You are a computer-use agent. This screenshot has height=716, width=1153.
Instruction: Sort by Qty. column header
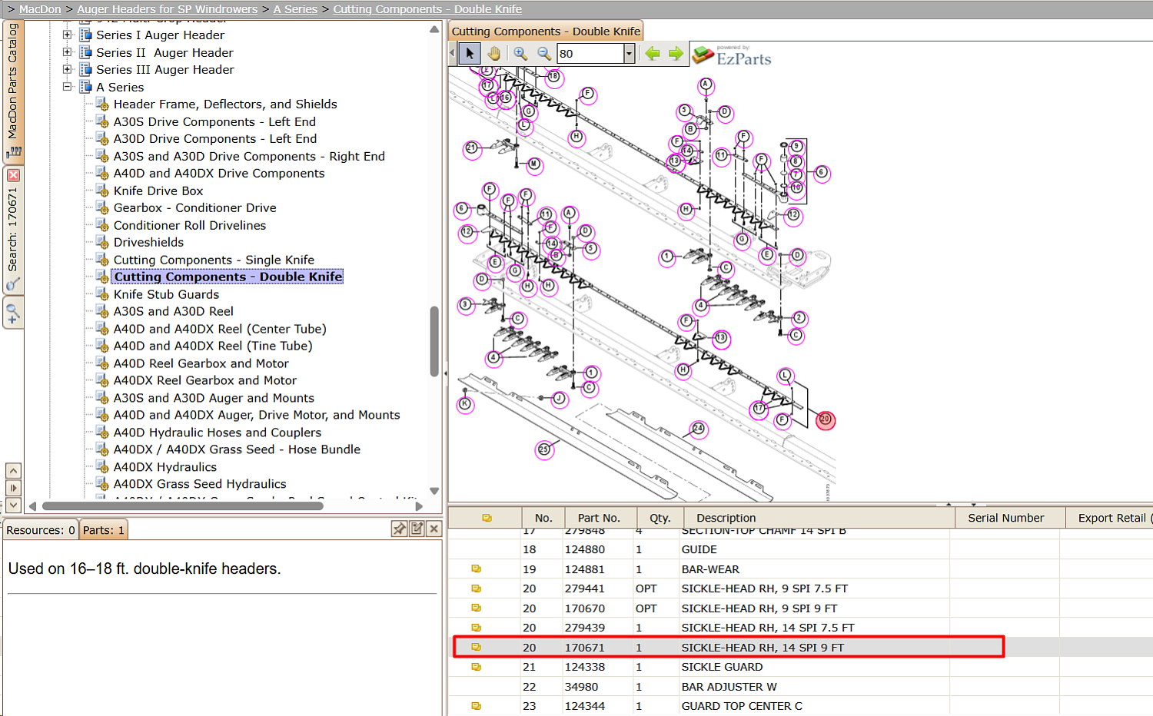pyautogui.click(x=660, y=518)
